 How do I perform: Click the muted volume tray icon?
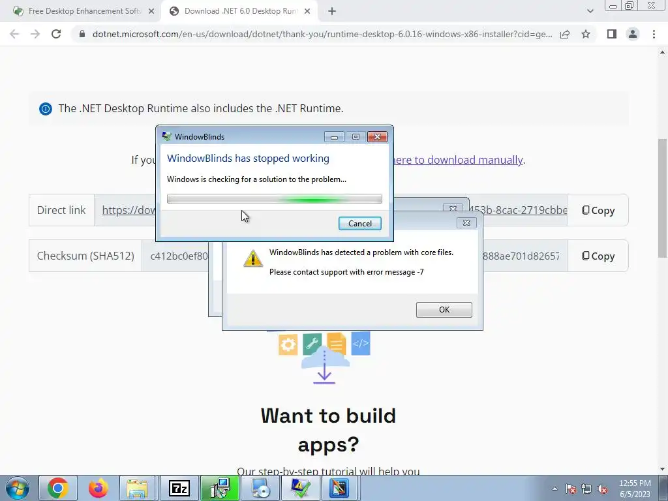602,489
